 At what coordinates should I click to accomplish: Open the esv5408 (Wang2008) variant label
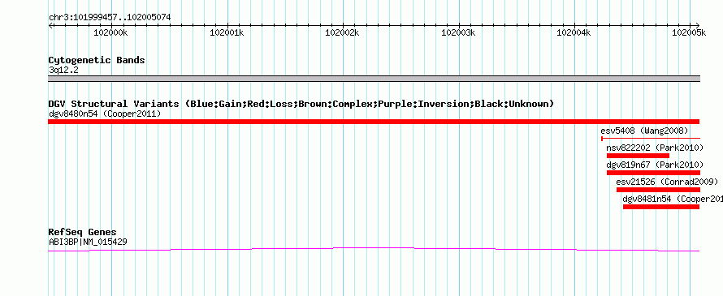point(644,131)
